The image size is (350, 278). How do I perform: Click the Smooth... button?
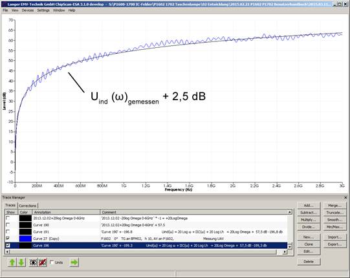pyautogui.click(x=335, y=220)
